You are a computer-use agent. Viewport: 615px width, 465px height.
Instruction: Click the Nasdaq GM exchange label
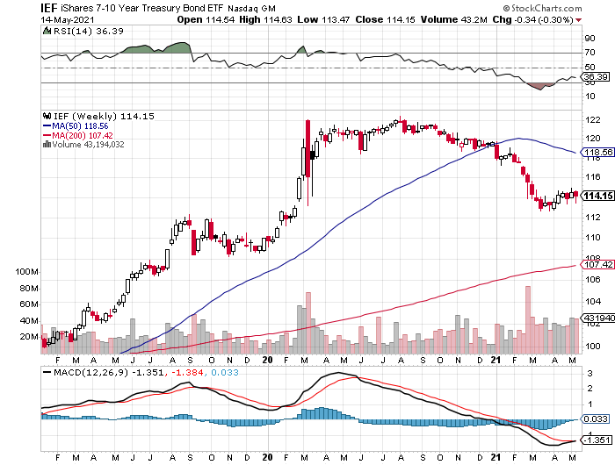252,9
